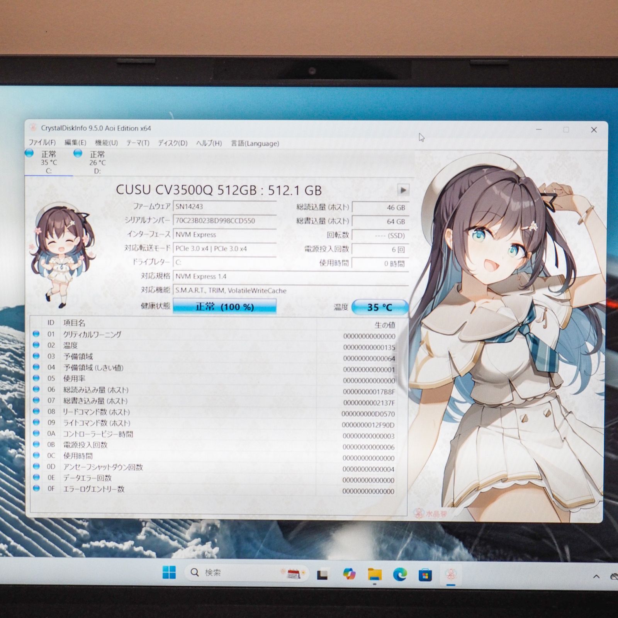Viewport: 618px width, 618px height.
Task: Show hidden icons in system tray
Action: pyautogui.click(x=596, y=577)
